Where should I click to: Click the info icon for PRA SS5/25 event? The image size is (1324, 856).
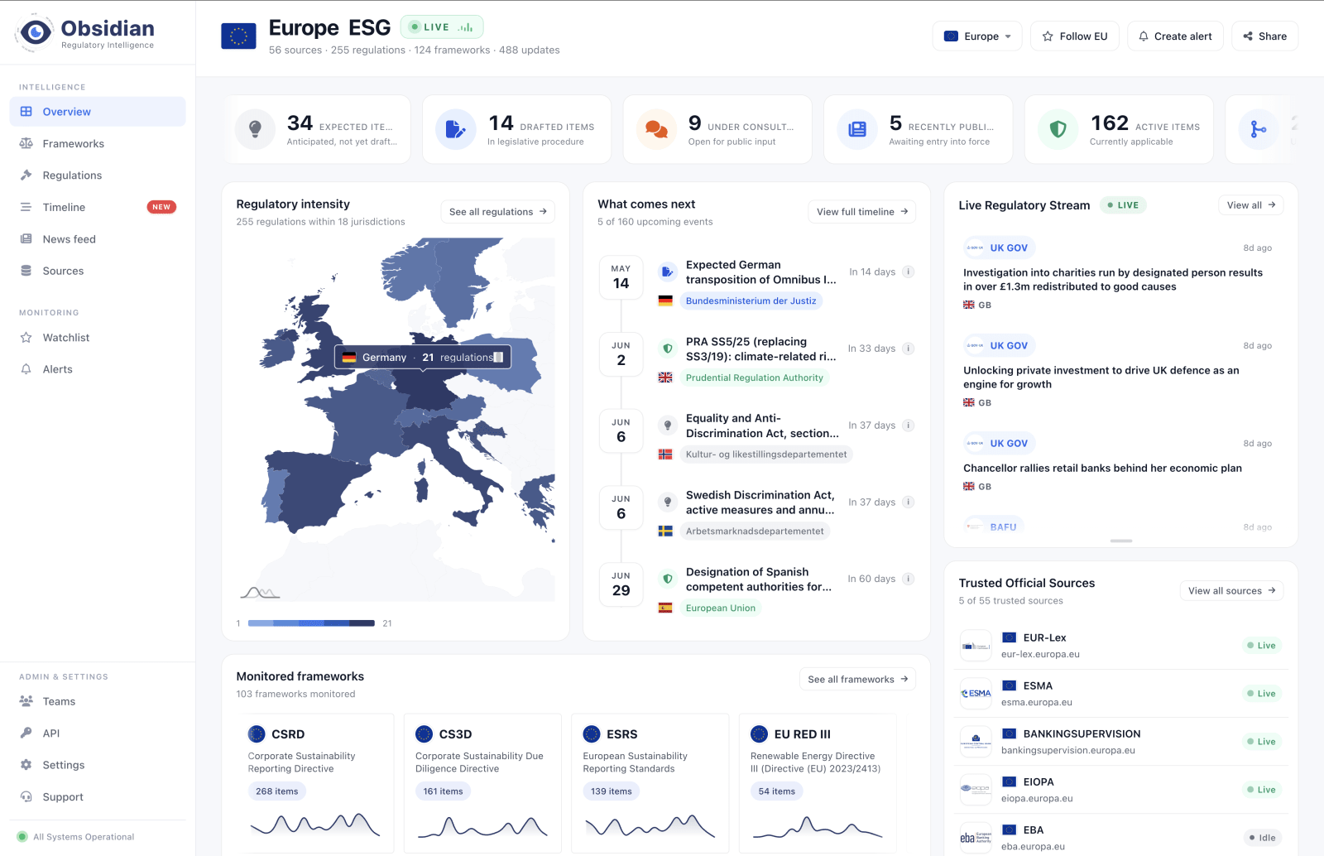coord(908,349)
